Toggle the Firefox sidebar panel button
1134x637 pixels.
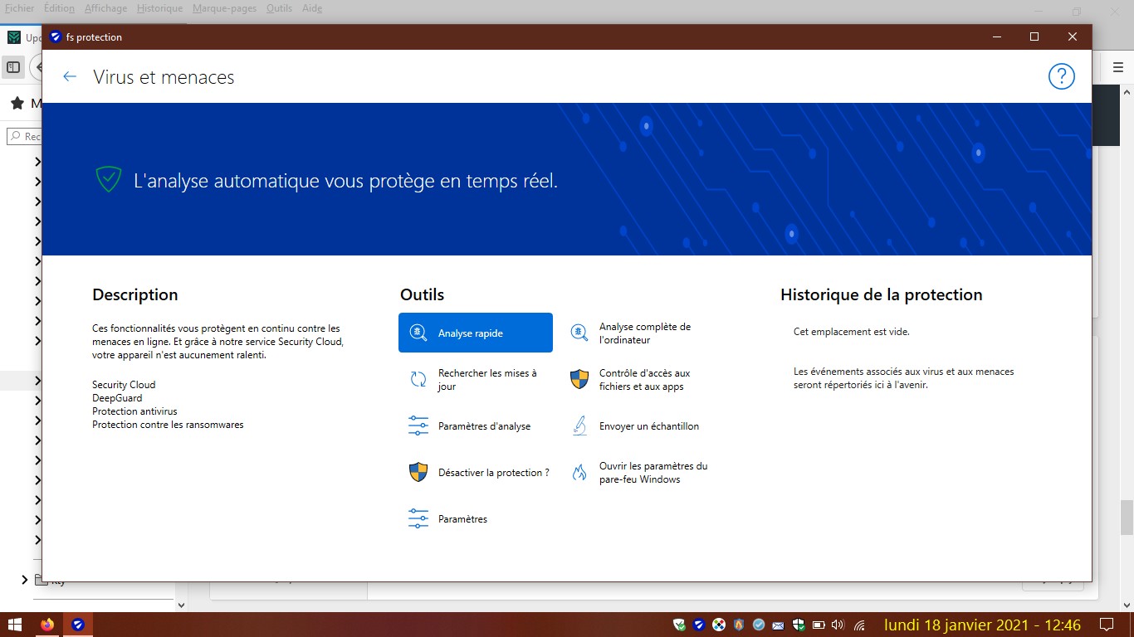[x=12, y=66]
